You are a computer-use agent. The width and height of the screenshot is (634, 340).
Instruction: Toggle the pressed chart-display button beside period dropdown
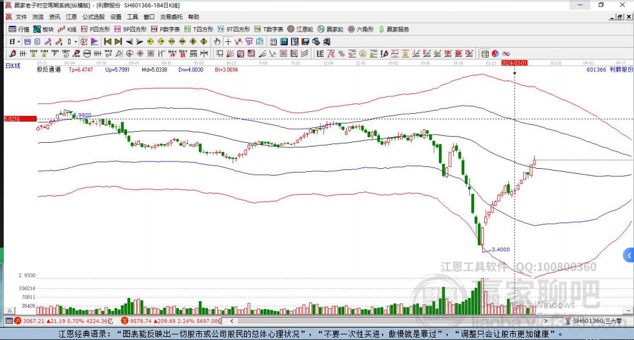pos(27,41)
